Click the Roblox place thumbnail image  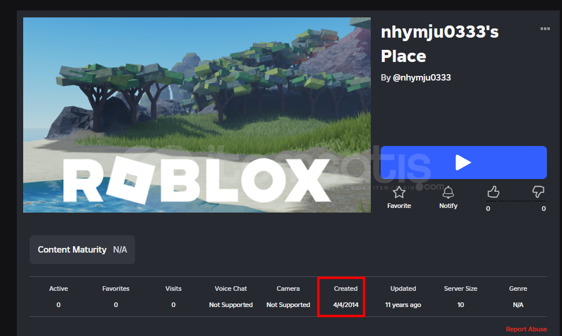[x=197, y=115]
